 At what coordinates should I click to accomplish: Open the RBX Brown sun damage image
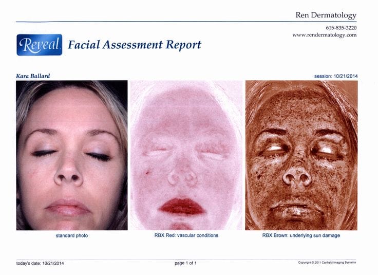tap(301, 155)
